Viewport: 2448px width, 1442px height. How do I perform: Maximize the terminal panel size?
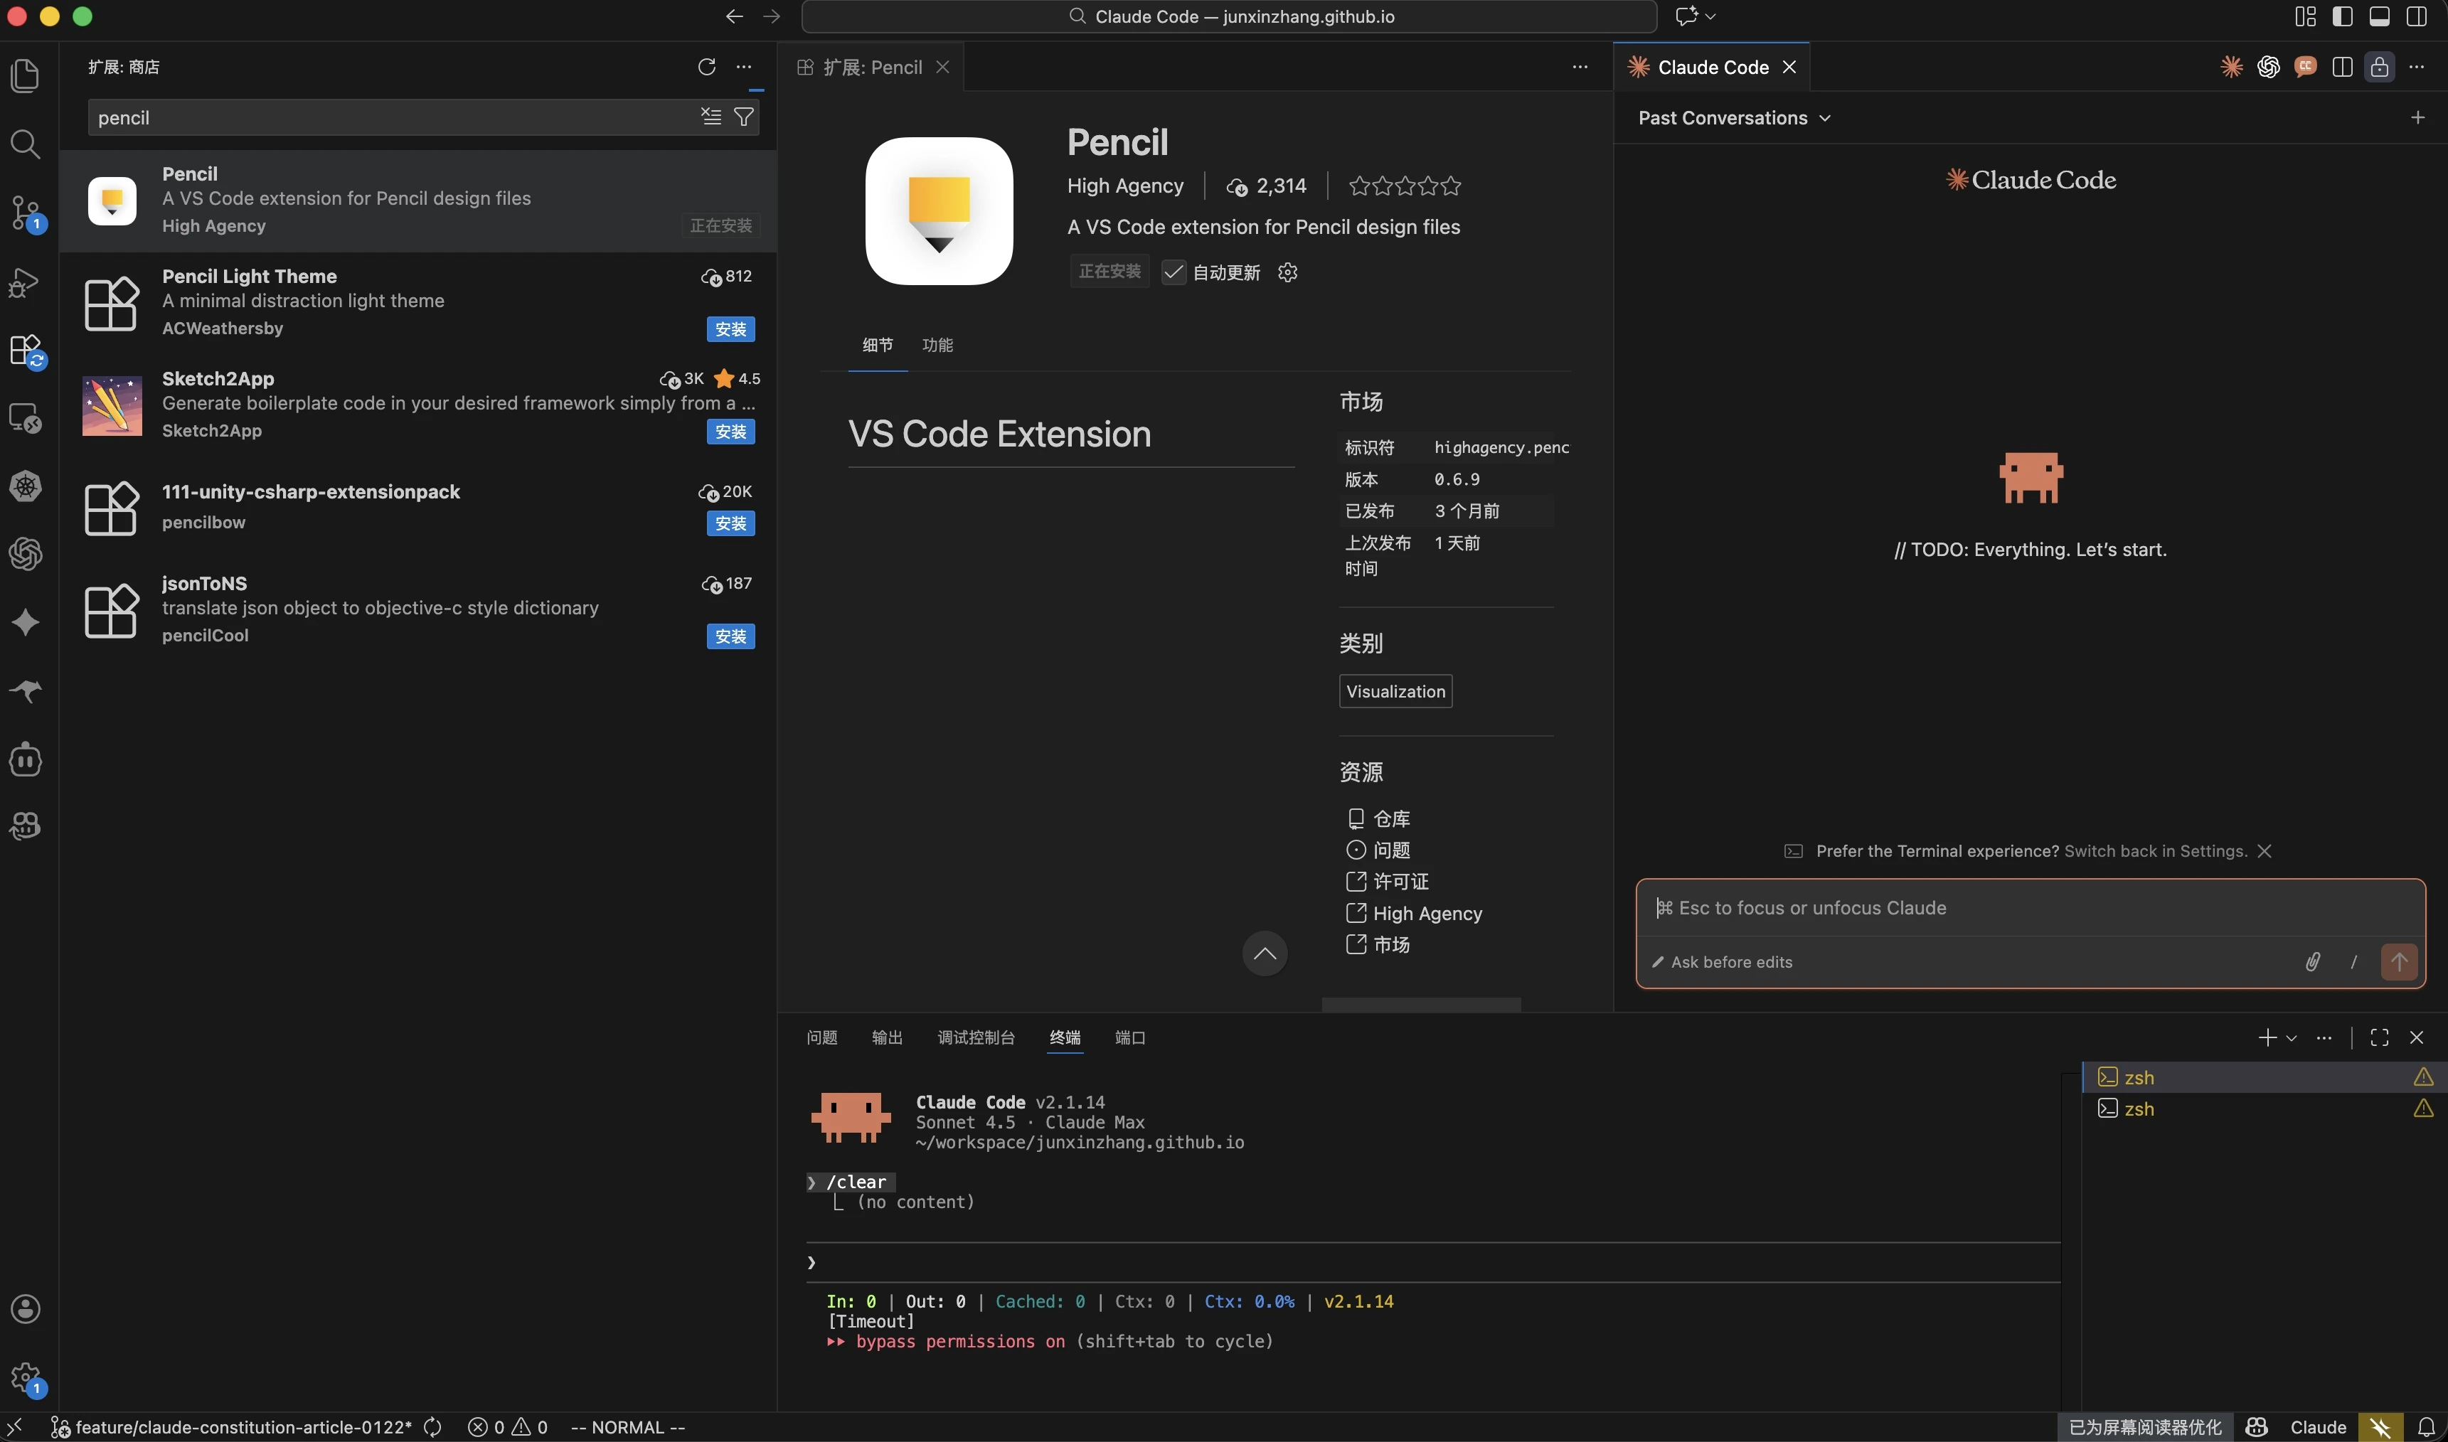click(2379, 1038)
